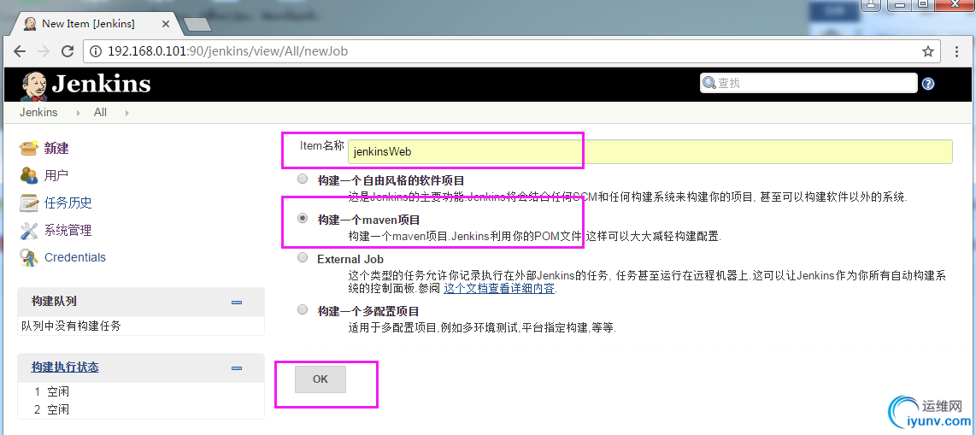
Task: Click the OK button
Action: 320,379
